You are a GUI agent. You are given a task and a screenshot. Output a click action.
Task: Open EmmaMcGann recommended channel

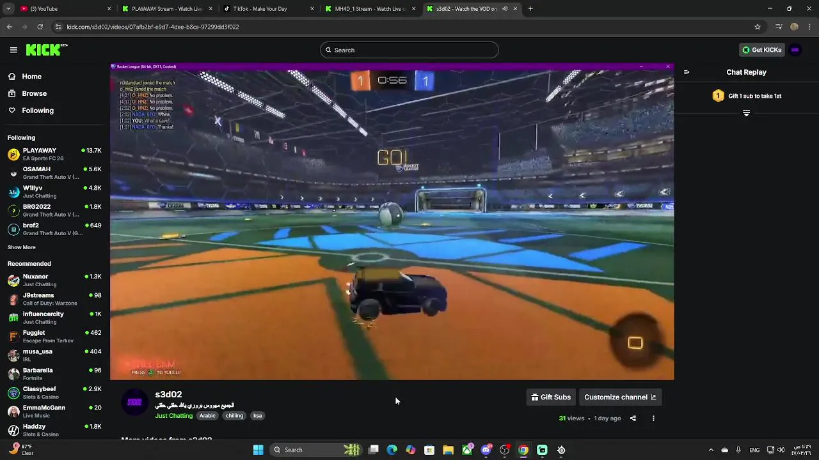point(54,411)
